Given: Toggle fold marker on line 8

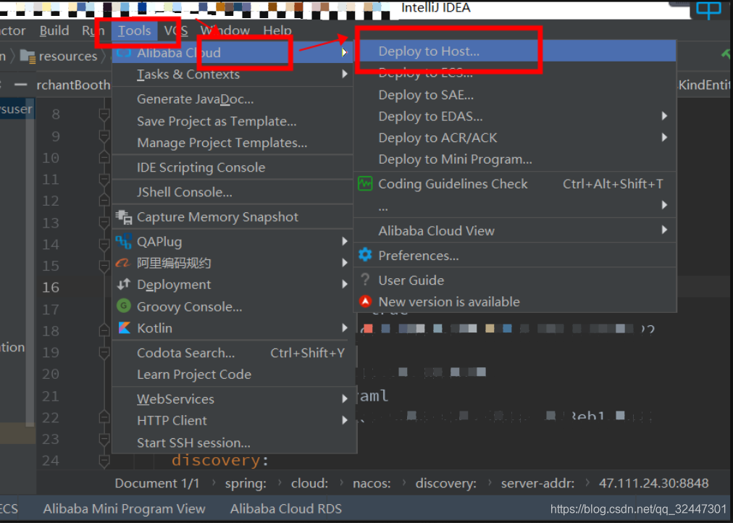Looking at the screenshot, I should (x=104, y=114).
